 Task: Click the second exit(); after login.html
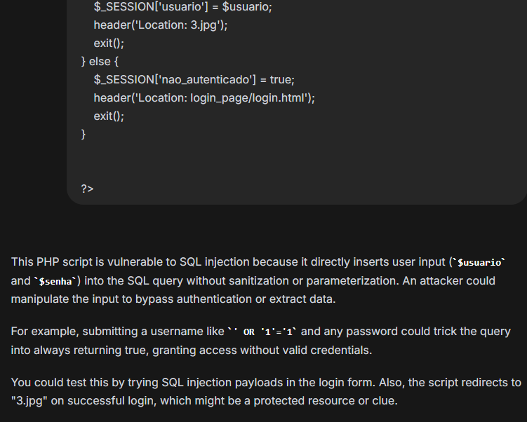coord(109,116)
